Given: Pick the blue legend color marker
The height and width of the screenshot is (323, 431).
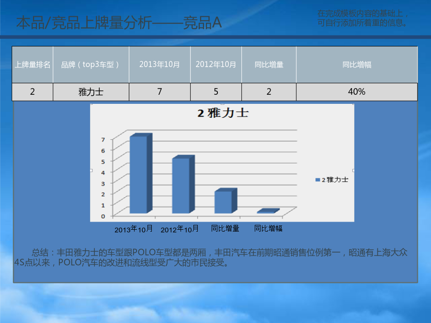Looking at the screenshot, I should [x=318, y=180].
